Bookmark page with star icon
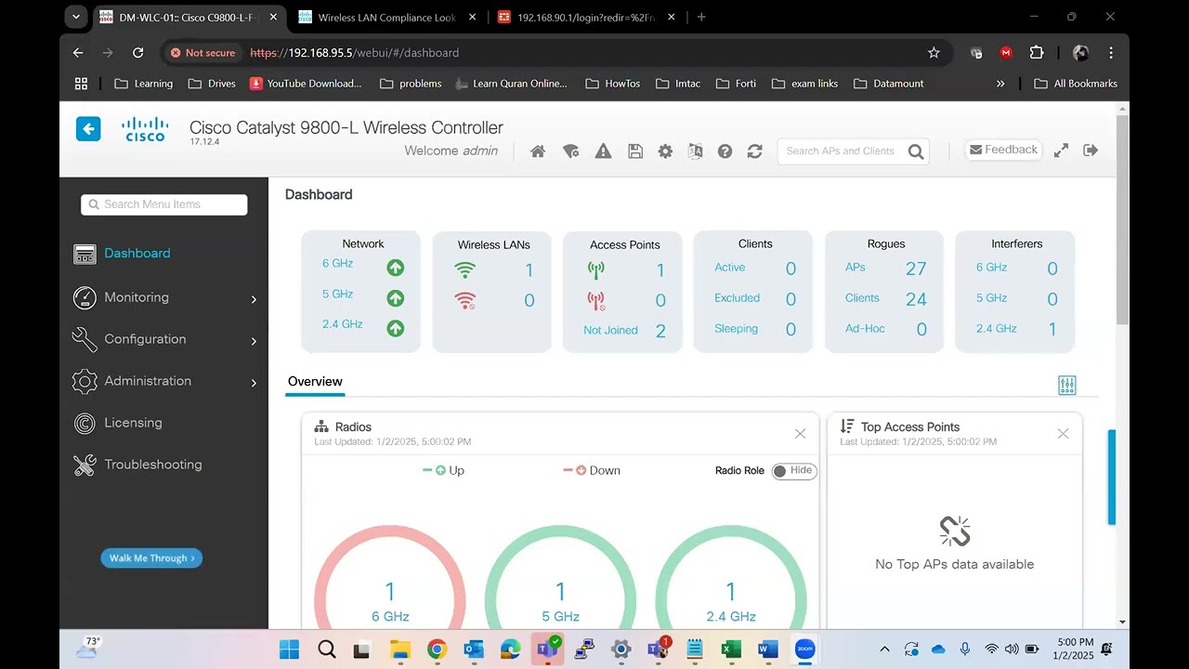 (x=934, y=53)
